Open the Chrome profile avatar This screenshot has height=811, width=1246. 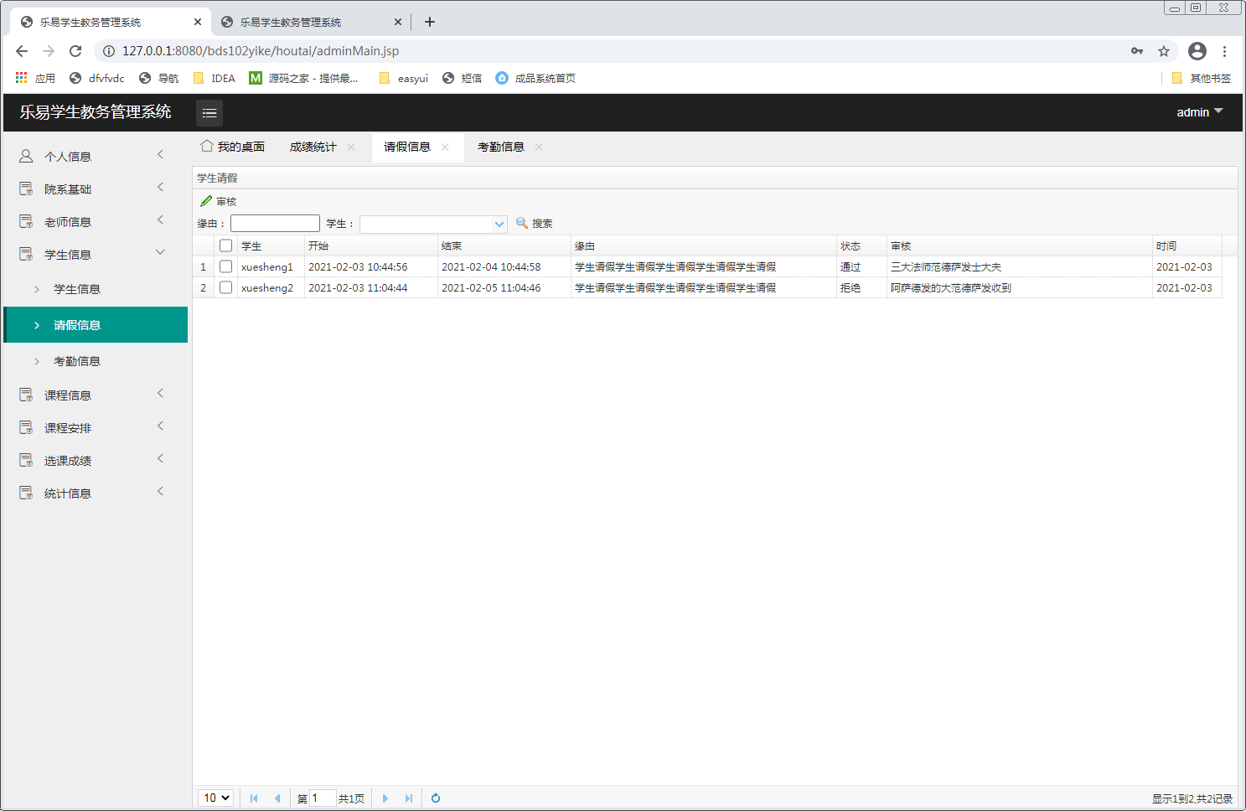click(1197, 51)
